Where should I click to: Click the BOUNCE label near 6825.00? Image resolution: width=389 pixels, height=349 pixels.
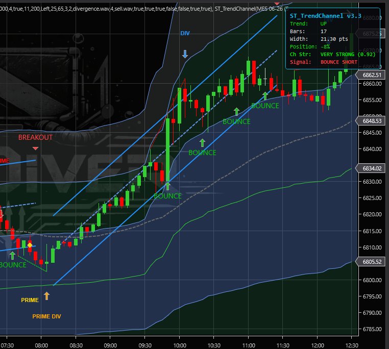click(168, 196)
